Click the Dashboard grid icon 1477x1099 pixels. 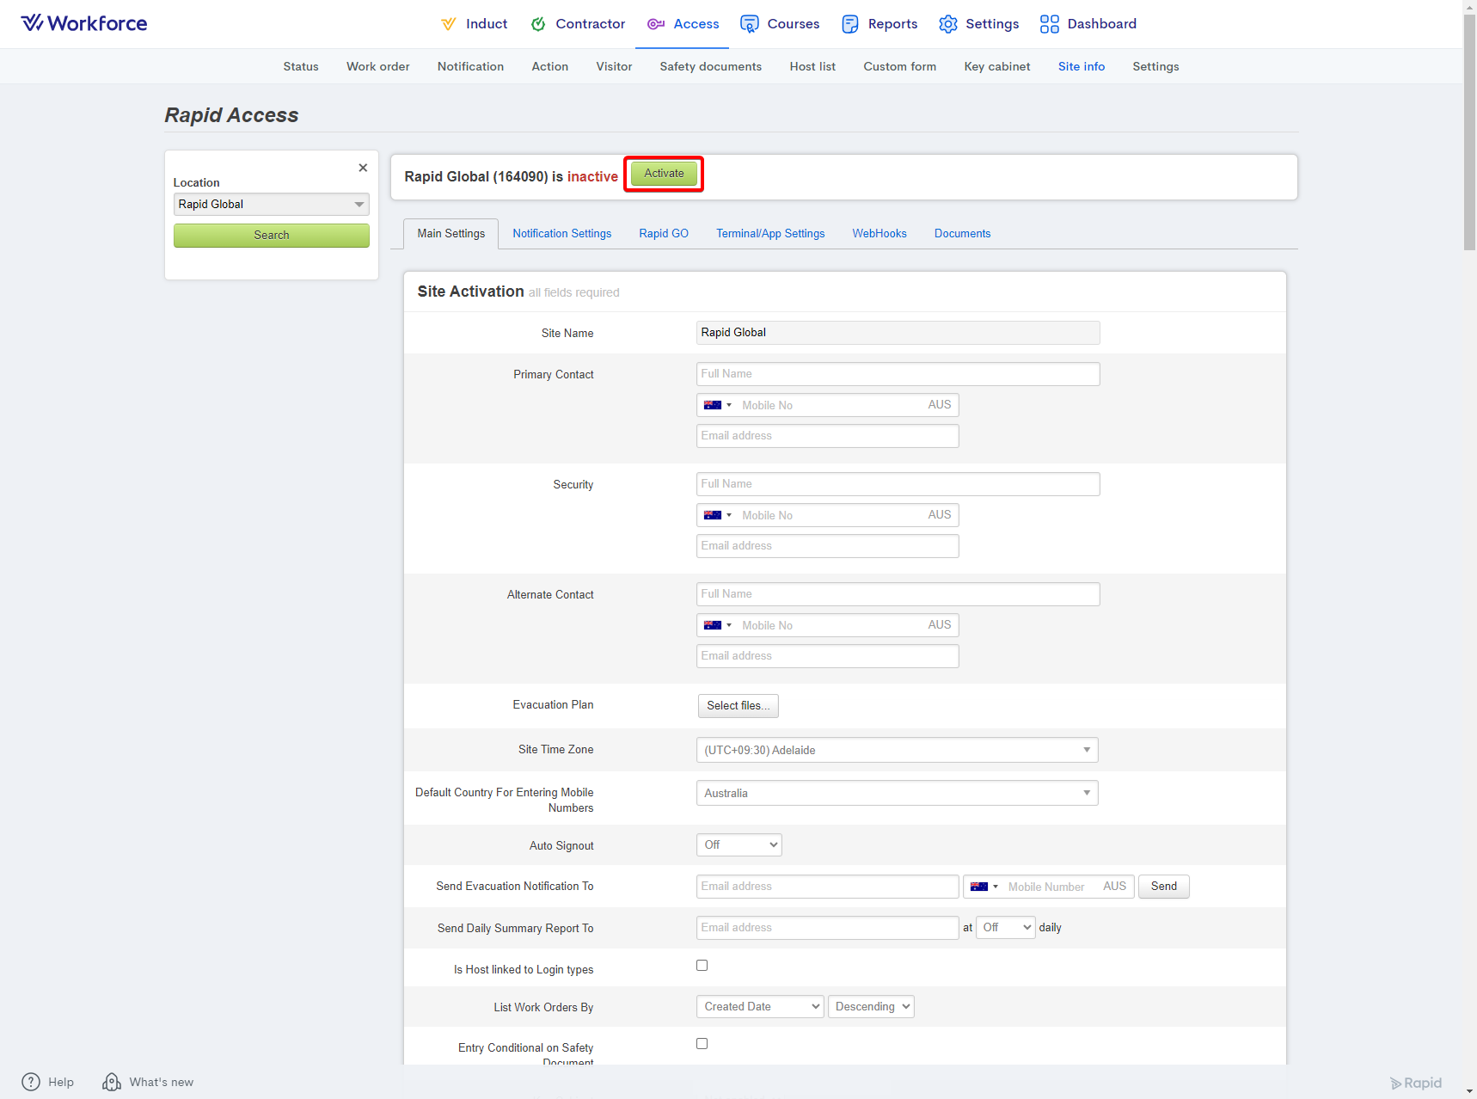1050,24
